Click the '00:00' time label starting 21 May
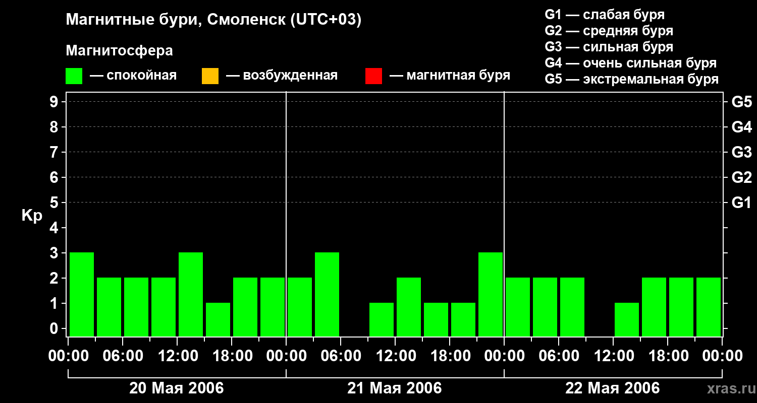Screen dimensions: 757x403 (286, 356)
